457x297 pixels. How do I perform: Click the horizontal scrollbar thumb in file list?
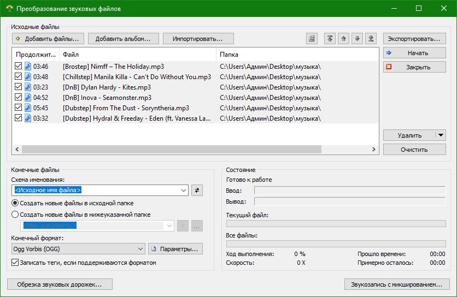pyautogui.click(x=172, y=150)
